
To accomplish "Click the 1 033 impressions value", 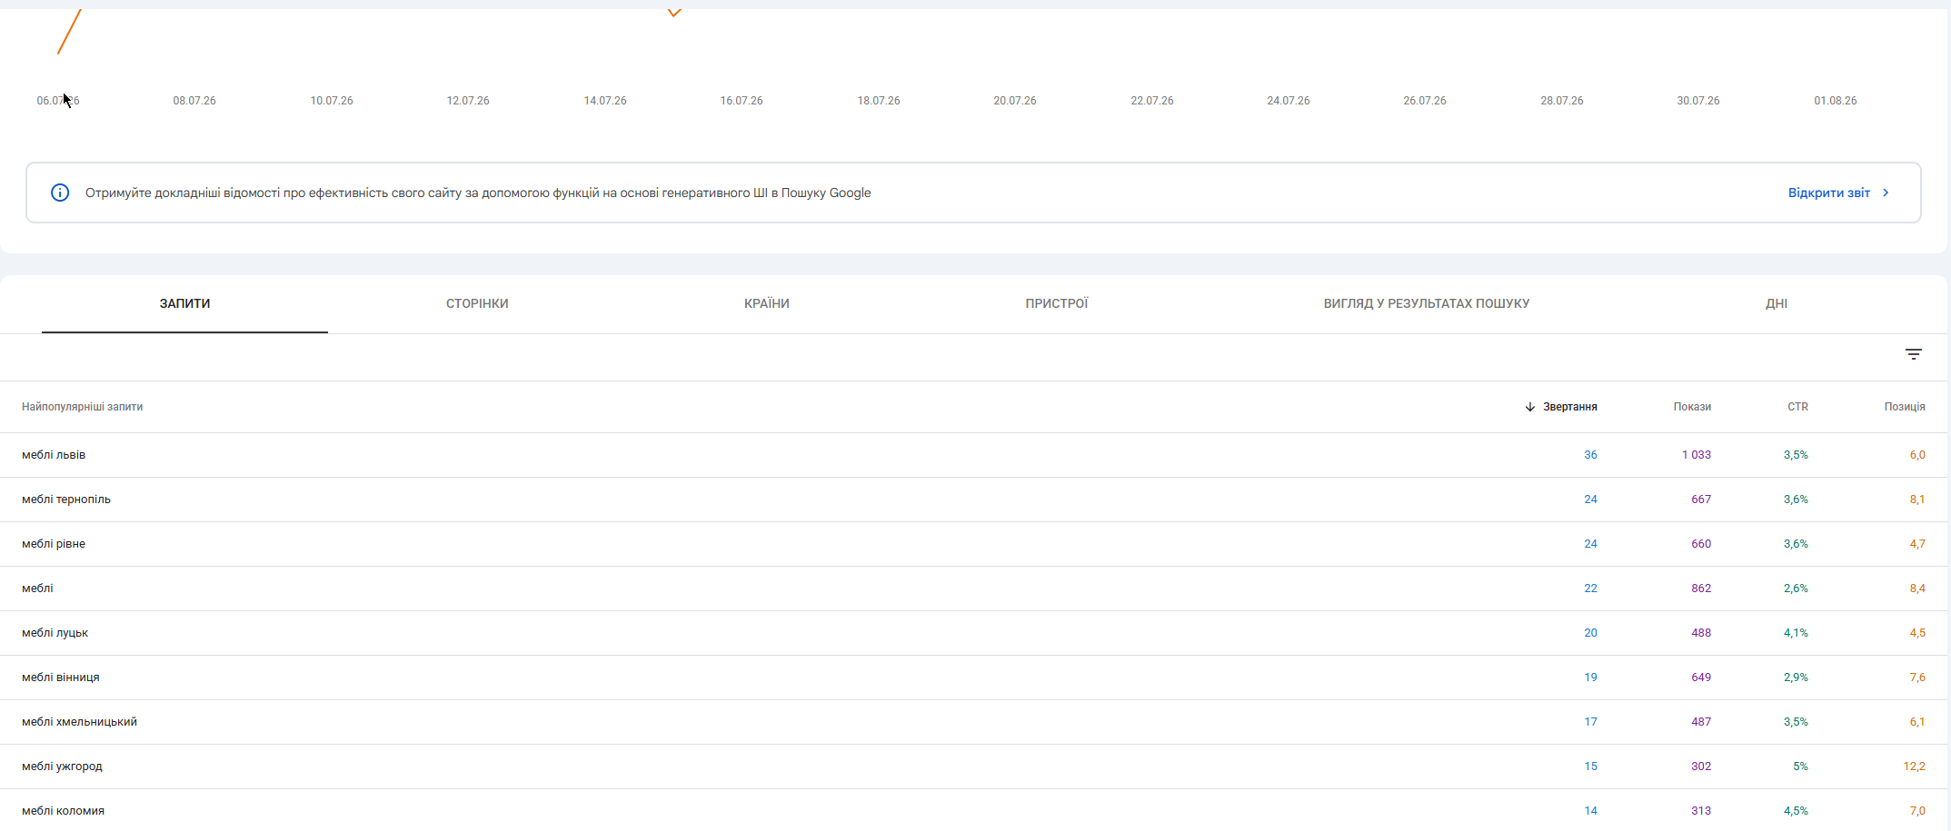I will coord(1696,455).
